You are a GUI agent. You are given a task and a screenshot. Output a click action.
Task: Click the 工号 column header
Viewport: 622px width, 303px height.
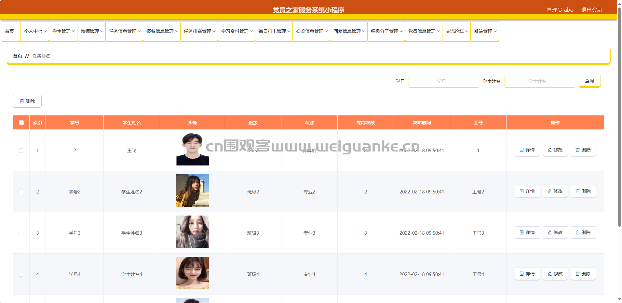tap(478, 123)
